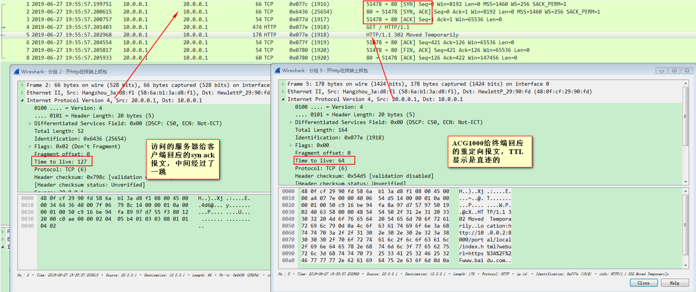Click the Close button in packet 5 dialog
This screenshot has height=292, width=696.
(643, 283)
